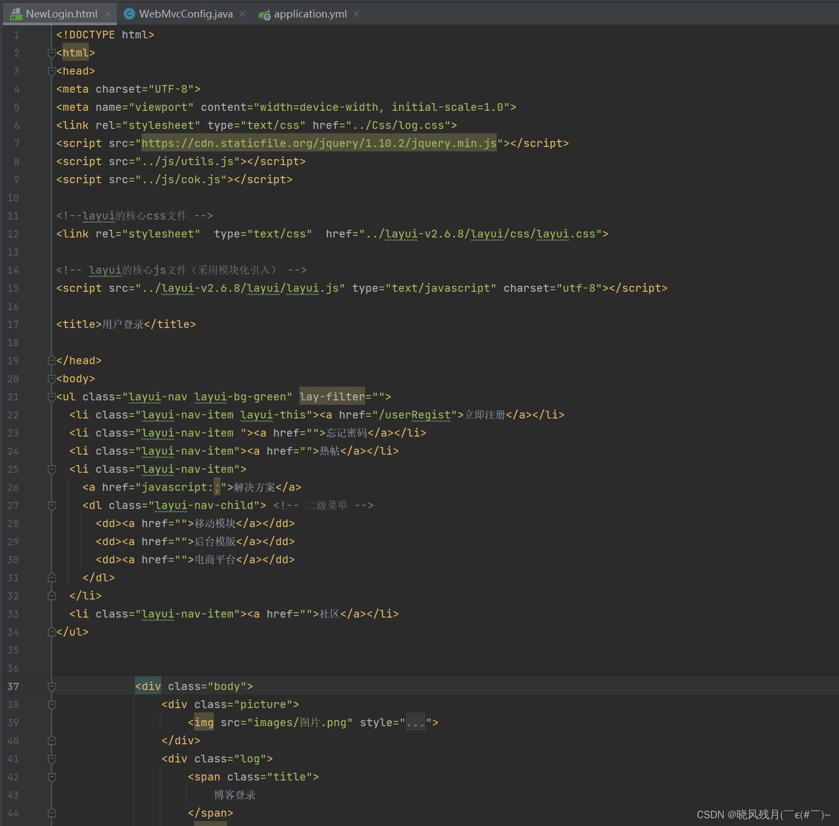839x826 pixels.
Task: Collapse the span class title fold line 42
Action: tap(52, 777)
